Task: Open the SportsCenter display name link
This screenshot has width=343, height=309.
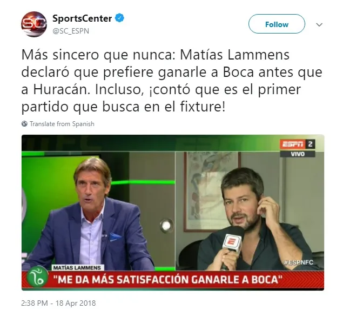Action: coord(82,18)
